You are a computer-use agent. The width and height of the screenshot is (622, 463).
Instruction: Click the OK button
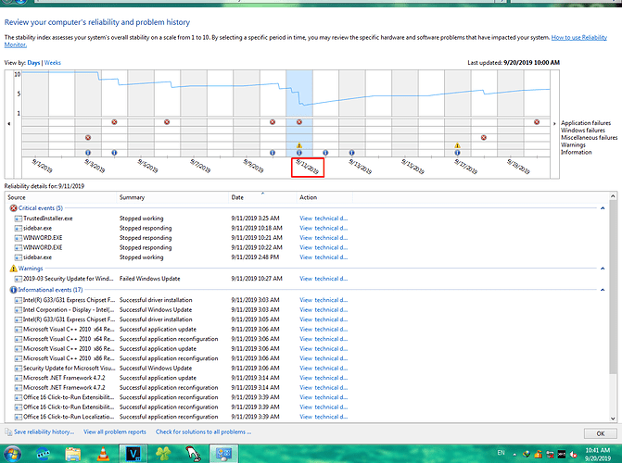pyautogui.click(x=600, y=433)
